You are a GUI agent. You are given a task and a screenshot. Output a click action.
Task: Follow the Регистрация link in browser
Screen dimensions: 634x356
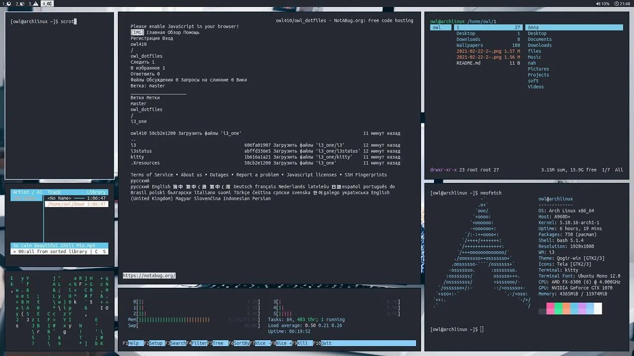[x=145, y=38]
